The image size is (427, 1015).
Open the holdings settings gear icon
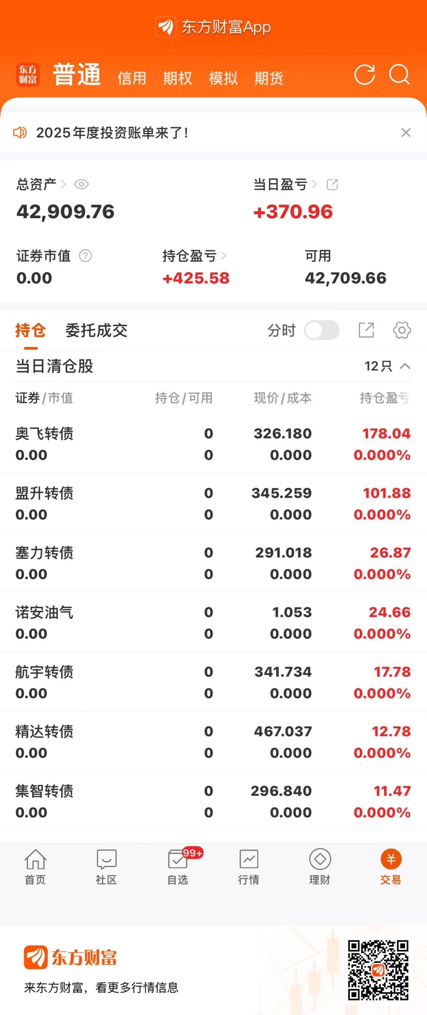401,330
